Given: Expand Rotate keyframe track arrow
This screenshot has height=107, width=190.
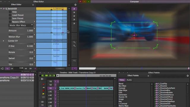Looking at the screenshot, I should tap(34, 50).
